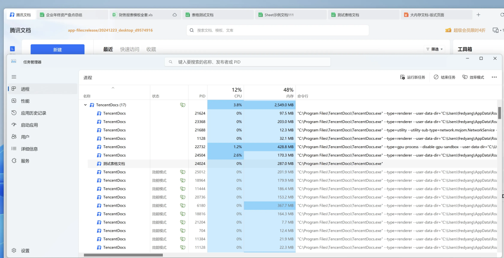The image size is (504, 258).
Task: Select the TencentDocs process with PID 23368
Action: [289, 122]
